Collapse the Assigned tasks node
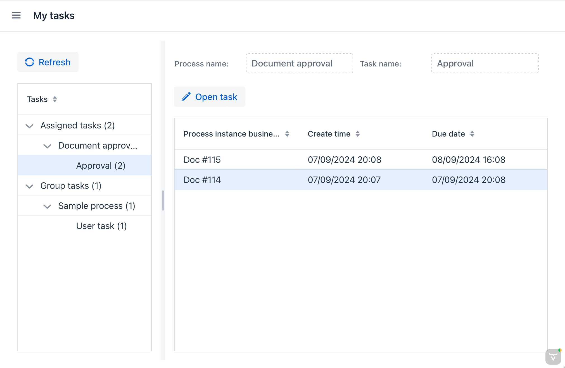Viewport: 565px width, 368px height. click(29, 126)
